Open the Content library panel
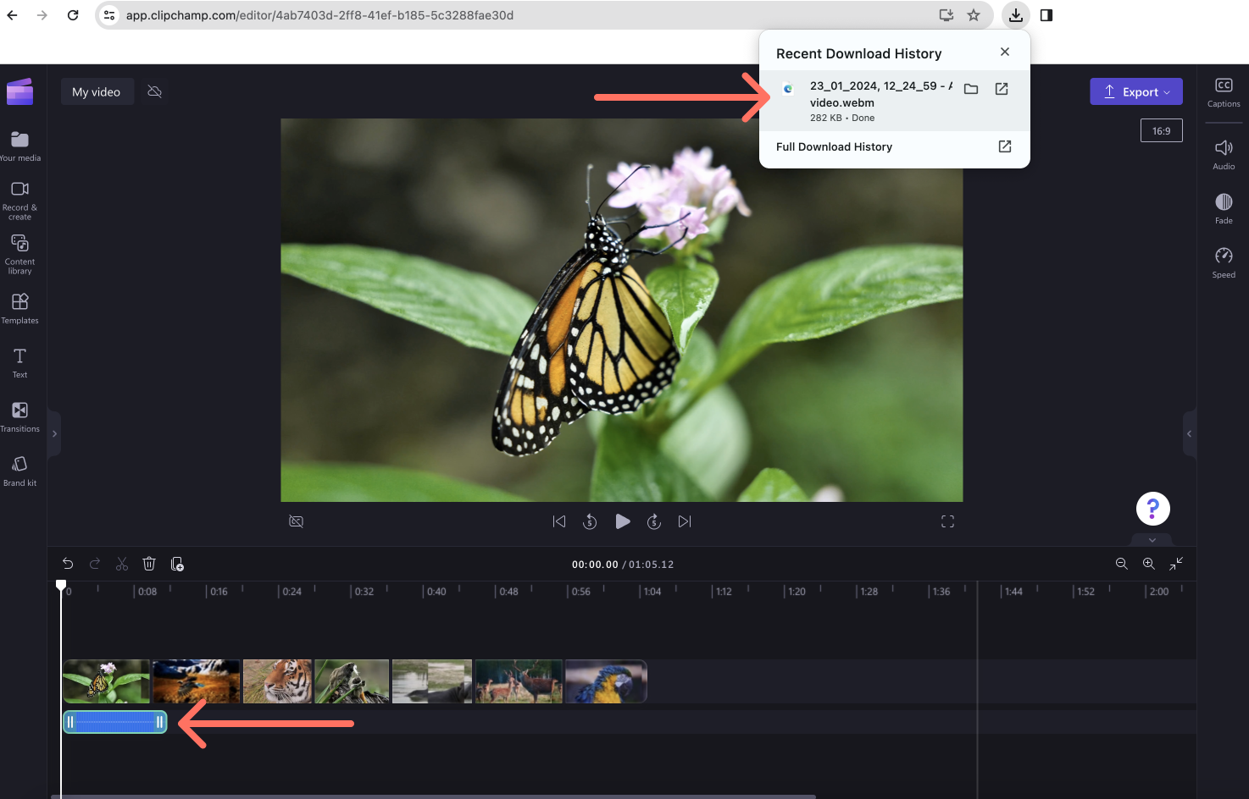Image resolution: width=1249 pixels, height=799 pixels. [20, 254]
